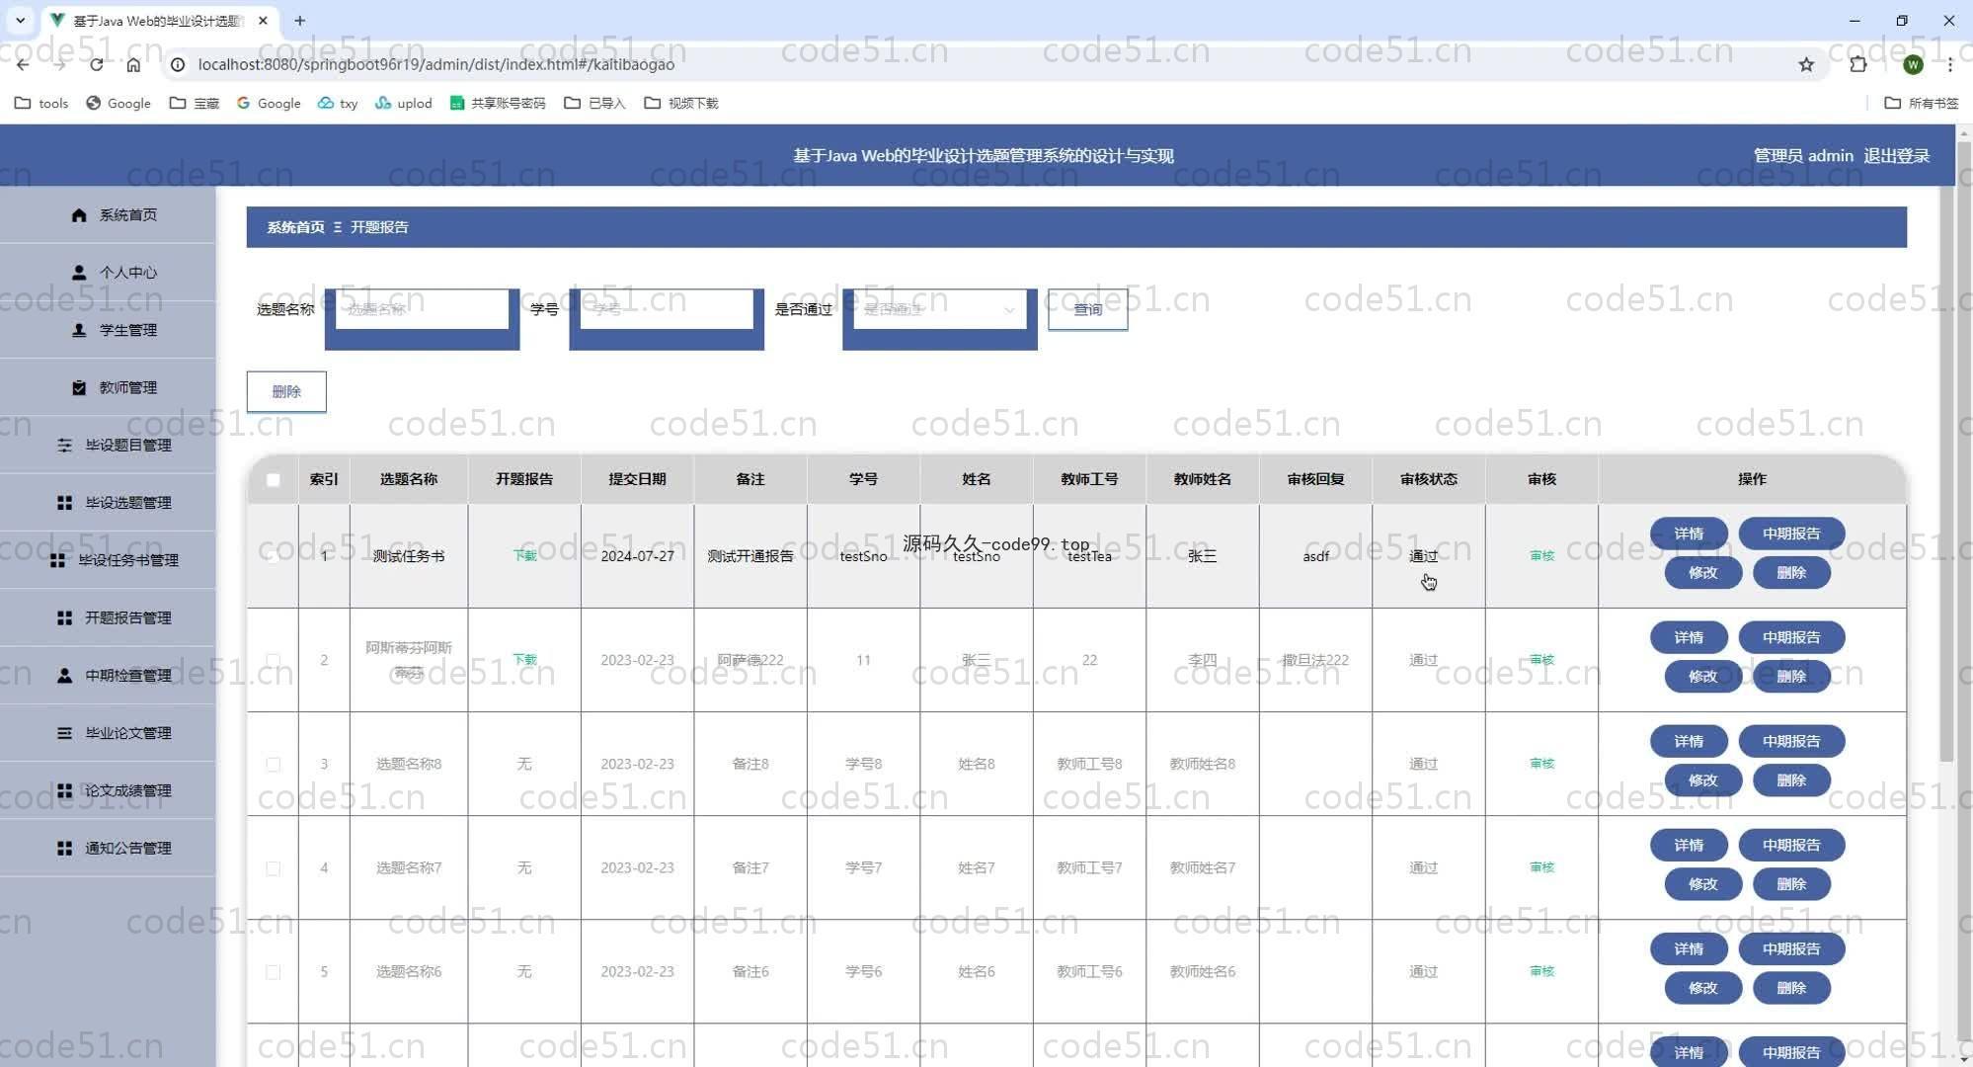The image size is (1973, 1067).
Task: Click the 删除 button above the table
Action: pyautogui.click(x=286, y=391)
